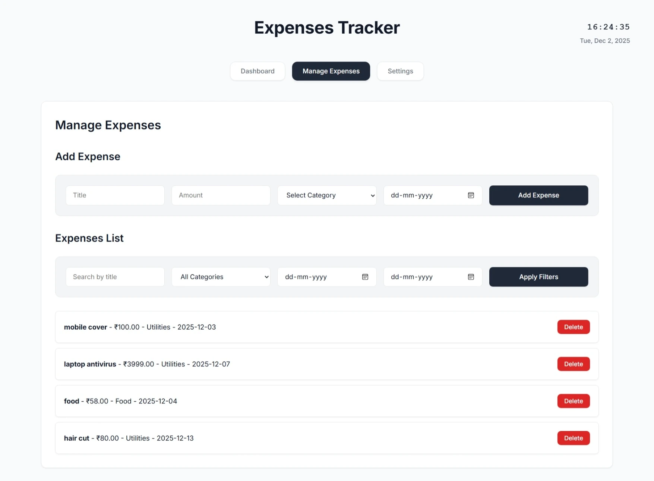
Task: Open the calendar picker for the new expense date
Action: coord(471,195)
